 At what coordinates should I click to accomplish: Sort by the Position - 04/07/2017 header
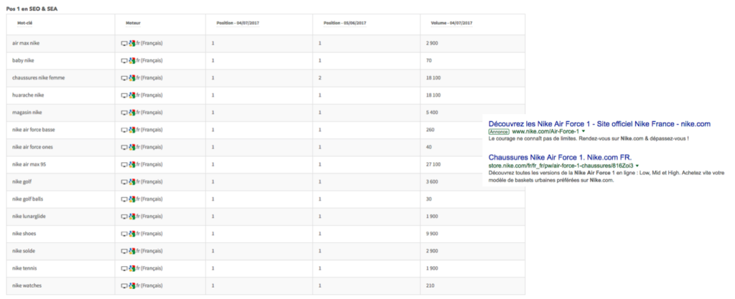pos(237,23)
